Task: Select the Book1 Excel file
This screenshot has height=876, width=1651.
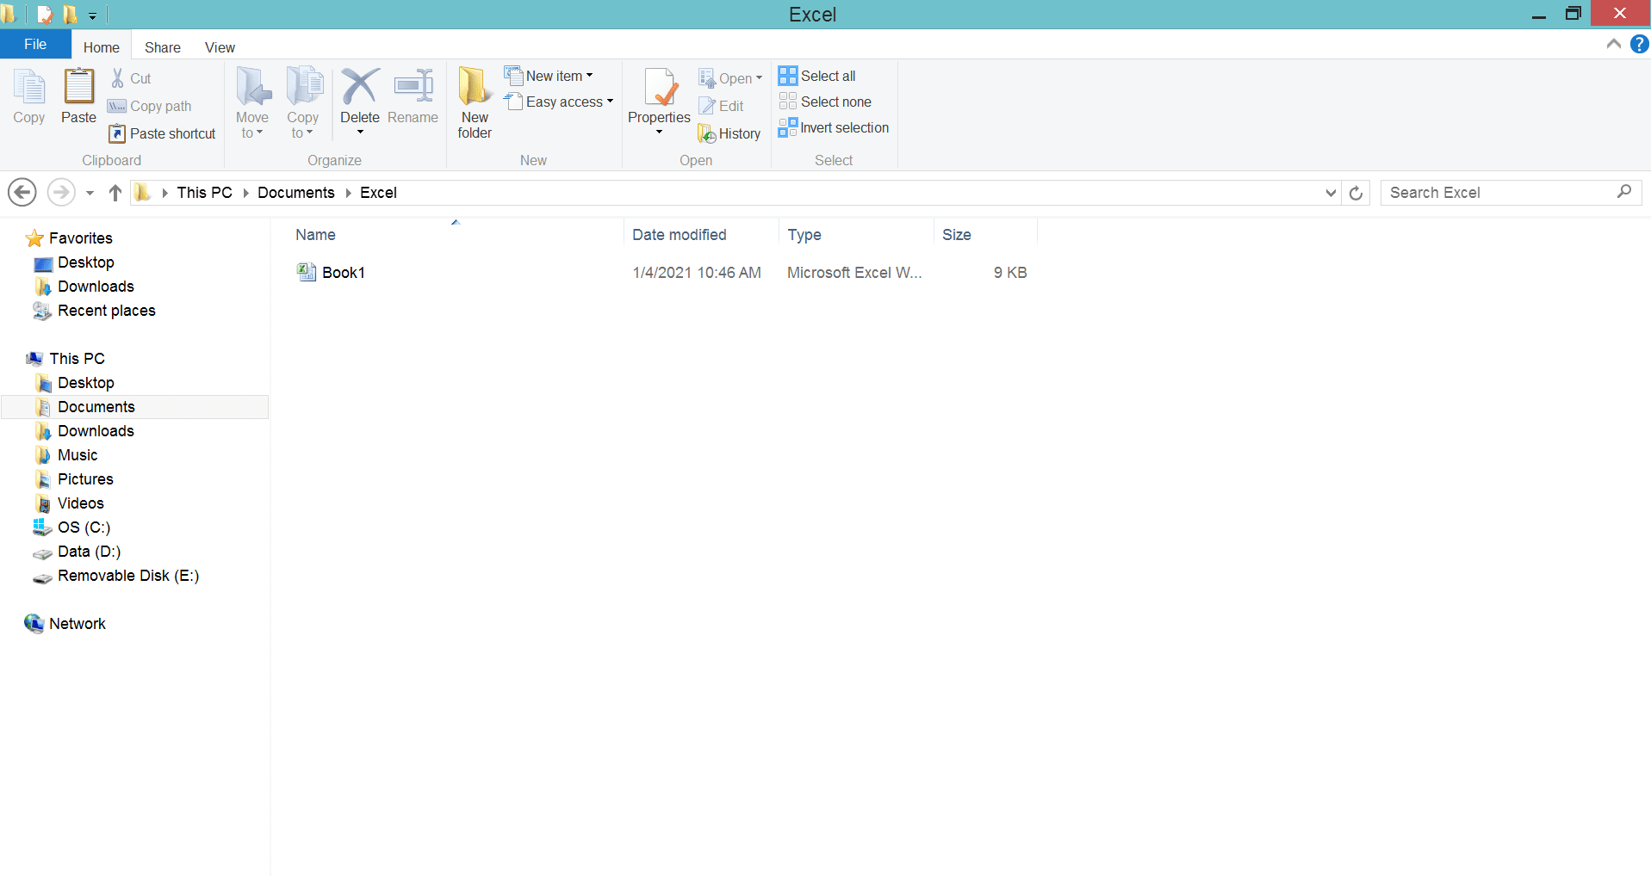Action: (x=332, y=273)
